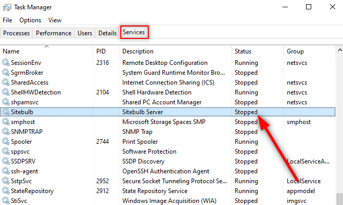Open the View menu
This screenshot has height=205, width=343.
pyautogui.click(x=55, y=20)
